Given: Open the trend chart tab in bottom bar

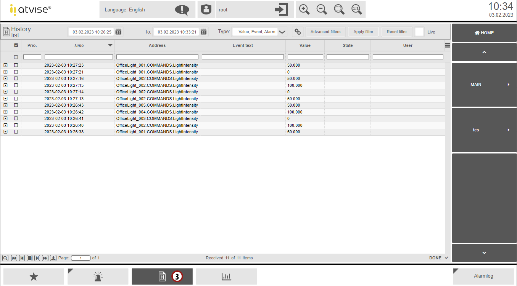Looking at the screenshot, I should [x=226, y=277].
